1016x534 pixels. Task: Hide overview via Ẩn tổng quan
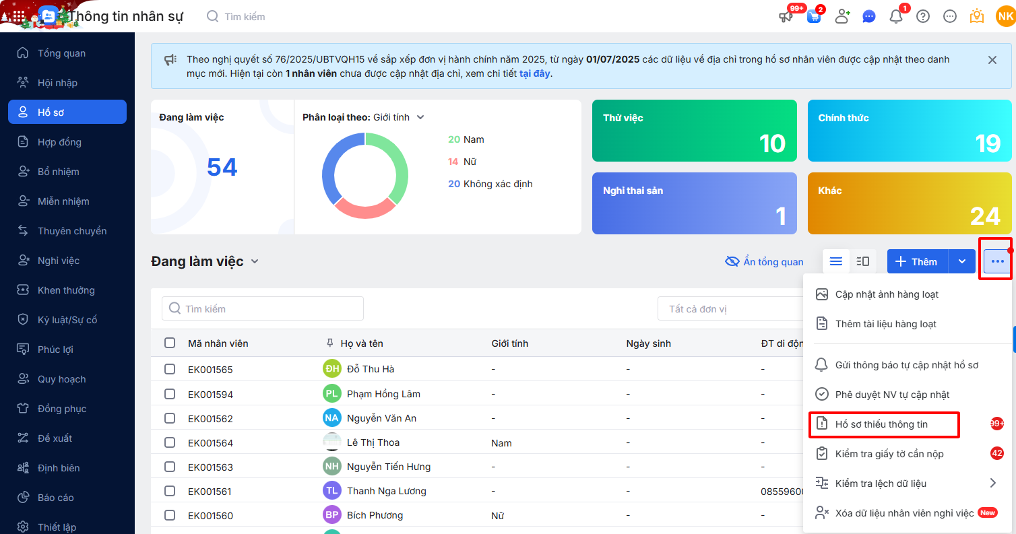click(x=764, y=262)
